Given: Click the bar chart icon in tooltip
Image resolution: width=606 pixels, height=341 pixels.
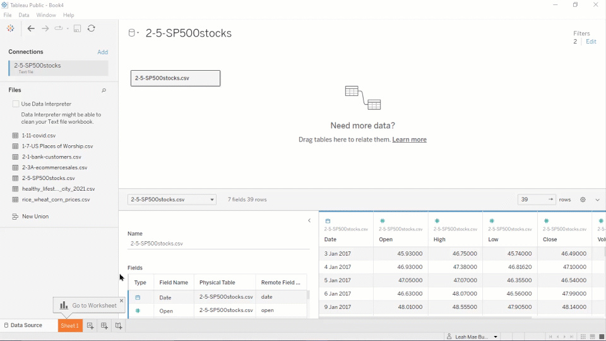Looking at the screenshot, I should 64,305.
